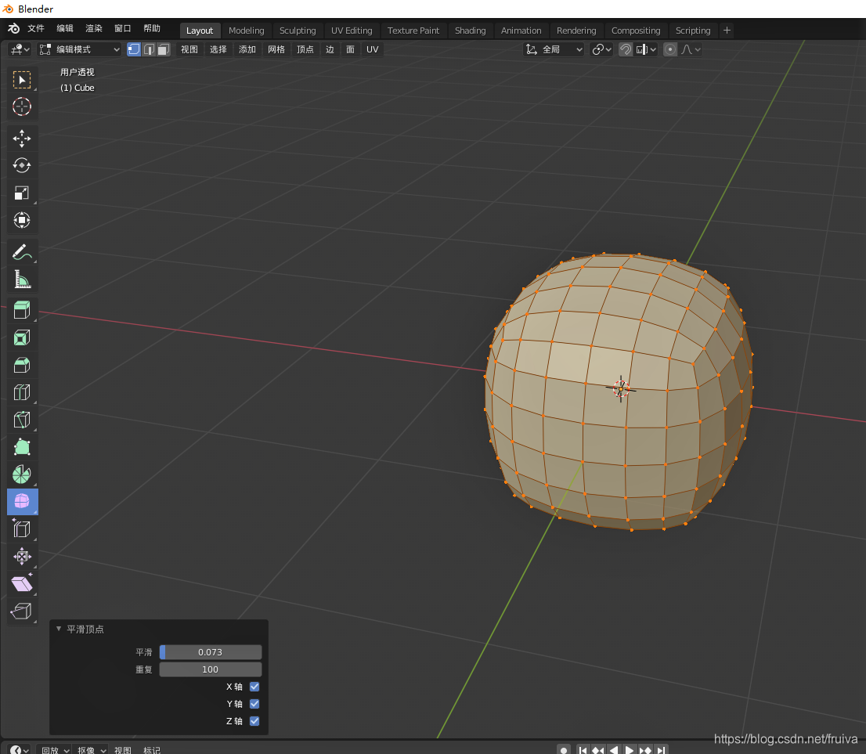866x754 pixels.
Task: Select the Annotate pencil tool
Action: click(x=22, y=252)
